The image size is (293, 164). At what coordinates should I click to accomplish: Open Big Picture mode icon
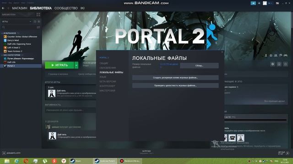click(x=277, y=3)
